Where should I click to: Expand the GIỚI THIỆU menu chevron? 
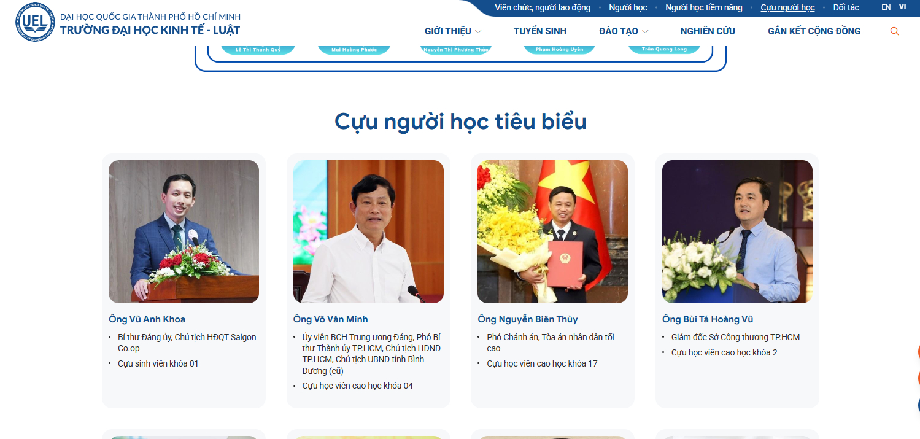(x=478, y=31)
